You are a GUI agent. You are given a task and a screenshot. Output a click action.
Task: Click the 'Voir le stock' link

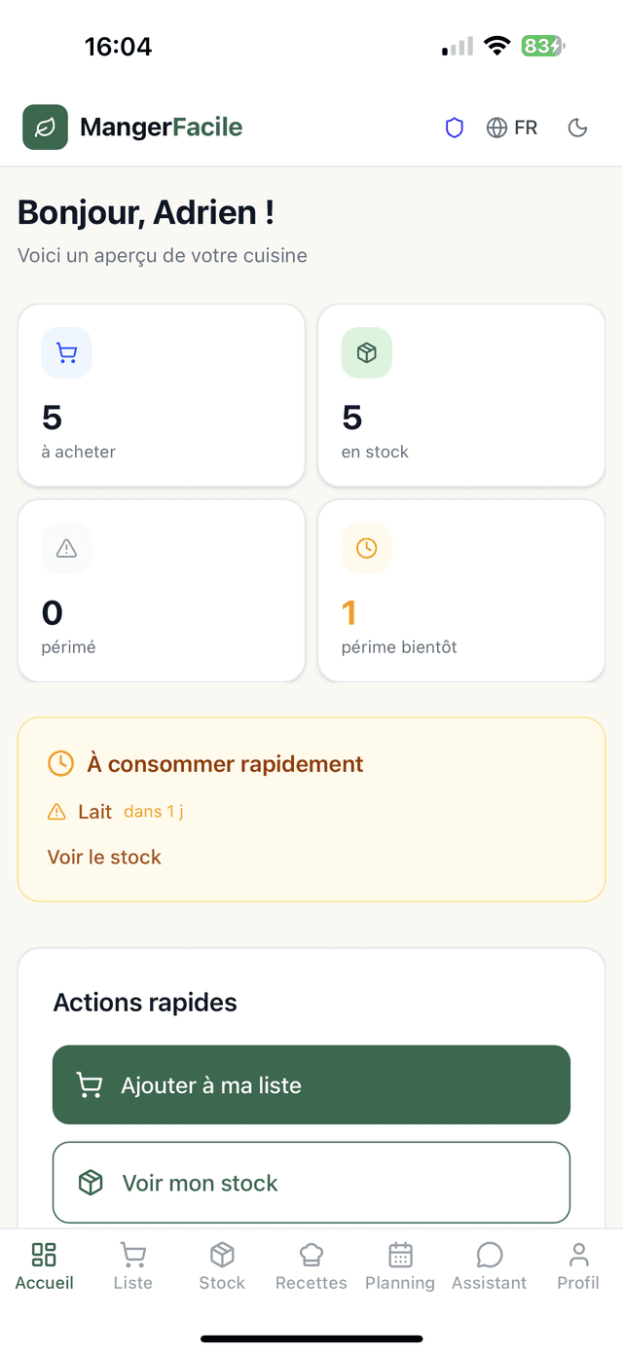tap(104, 857)
